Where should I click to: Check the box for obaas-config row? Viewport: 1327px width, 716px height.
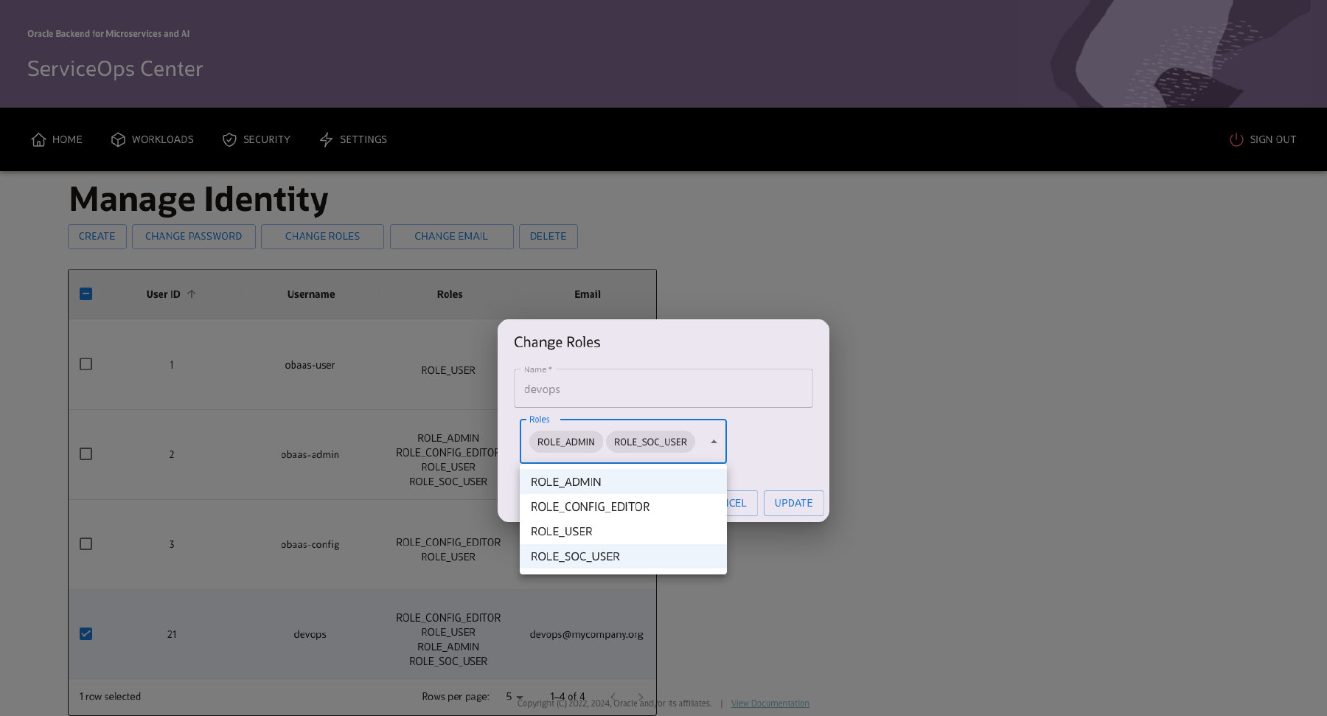[x=86, y=544]
